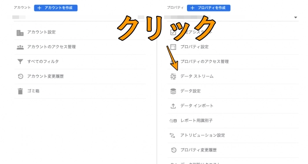Click the layout icon beside プロパティ設定
The height and width of the screenshot is (164, 308).
[173, 47]
